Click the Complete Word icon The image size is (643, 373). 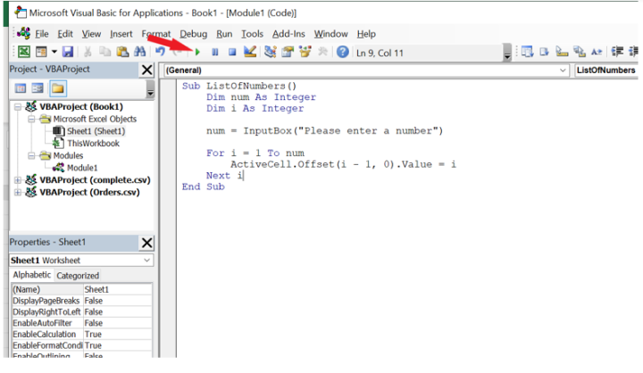point(597,52)
